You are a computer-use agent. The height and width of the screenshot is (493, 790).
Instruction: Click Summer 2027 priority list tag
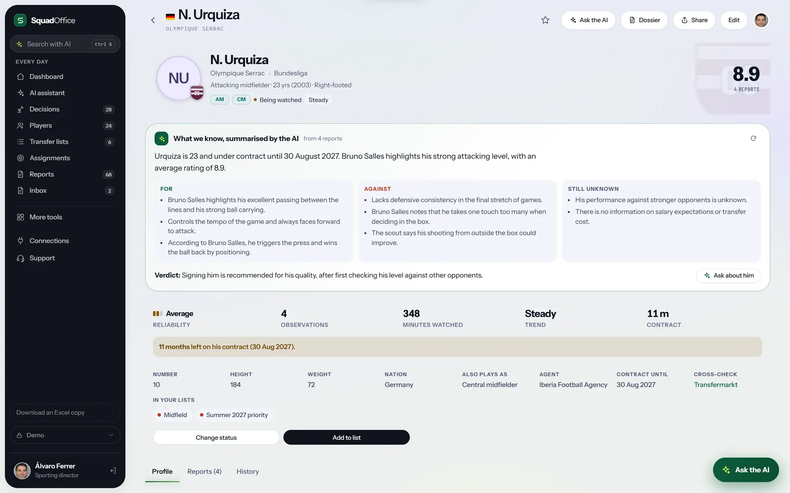(234, 415)
